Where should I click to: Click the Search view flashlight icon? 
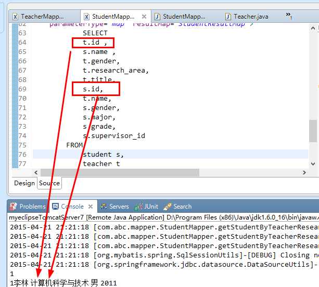pyautogui.click(x=167, y=207)
